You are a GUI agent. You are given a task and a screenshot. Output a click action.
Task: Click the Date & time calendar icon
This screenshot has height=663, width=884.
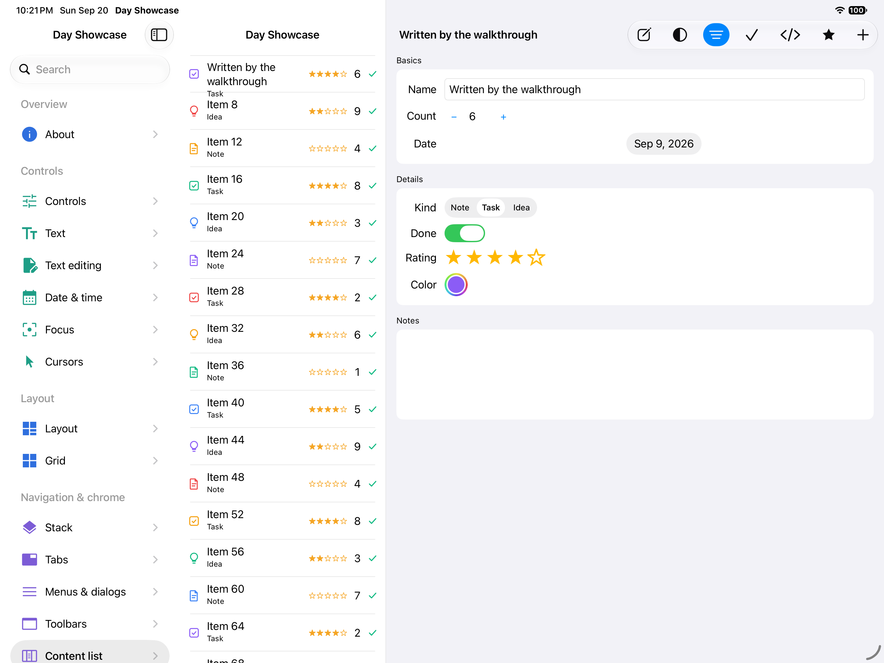[x=29, y=297]
